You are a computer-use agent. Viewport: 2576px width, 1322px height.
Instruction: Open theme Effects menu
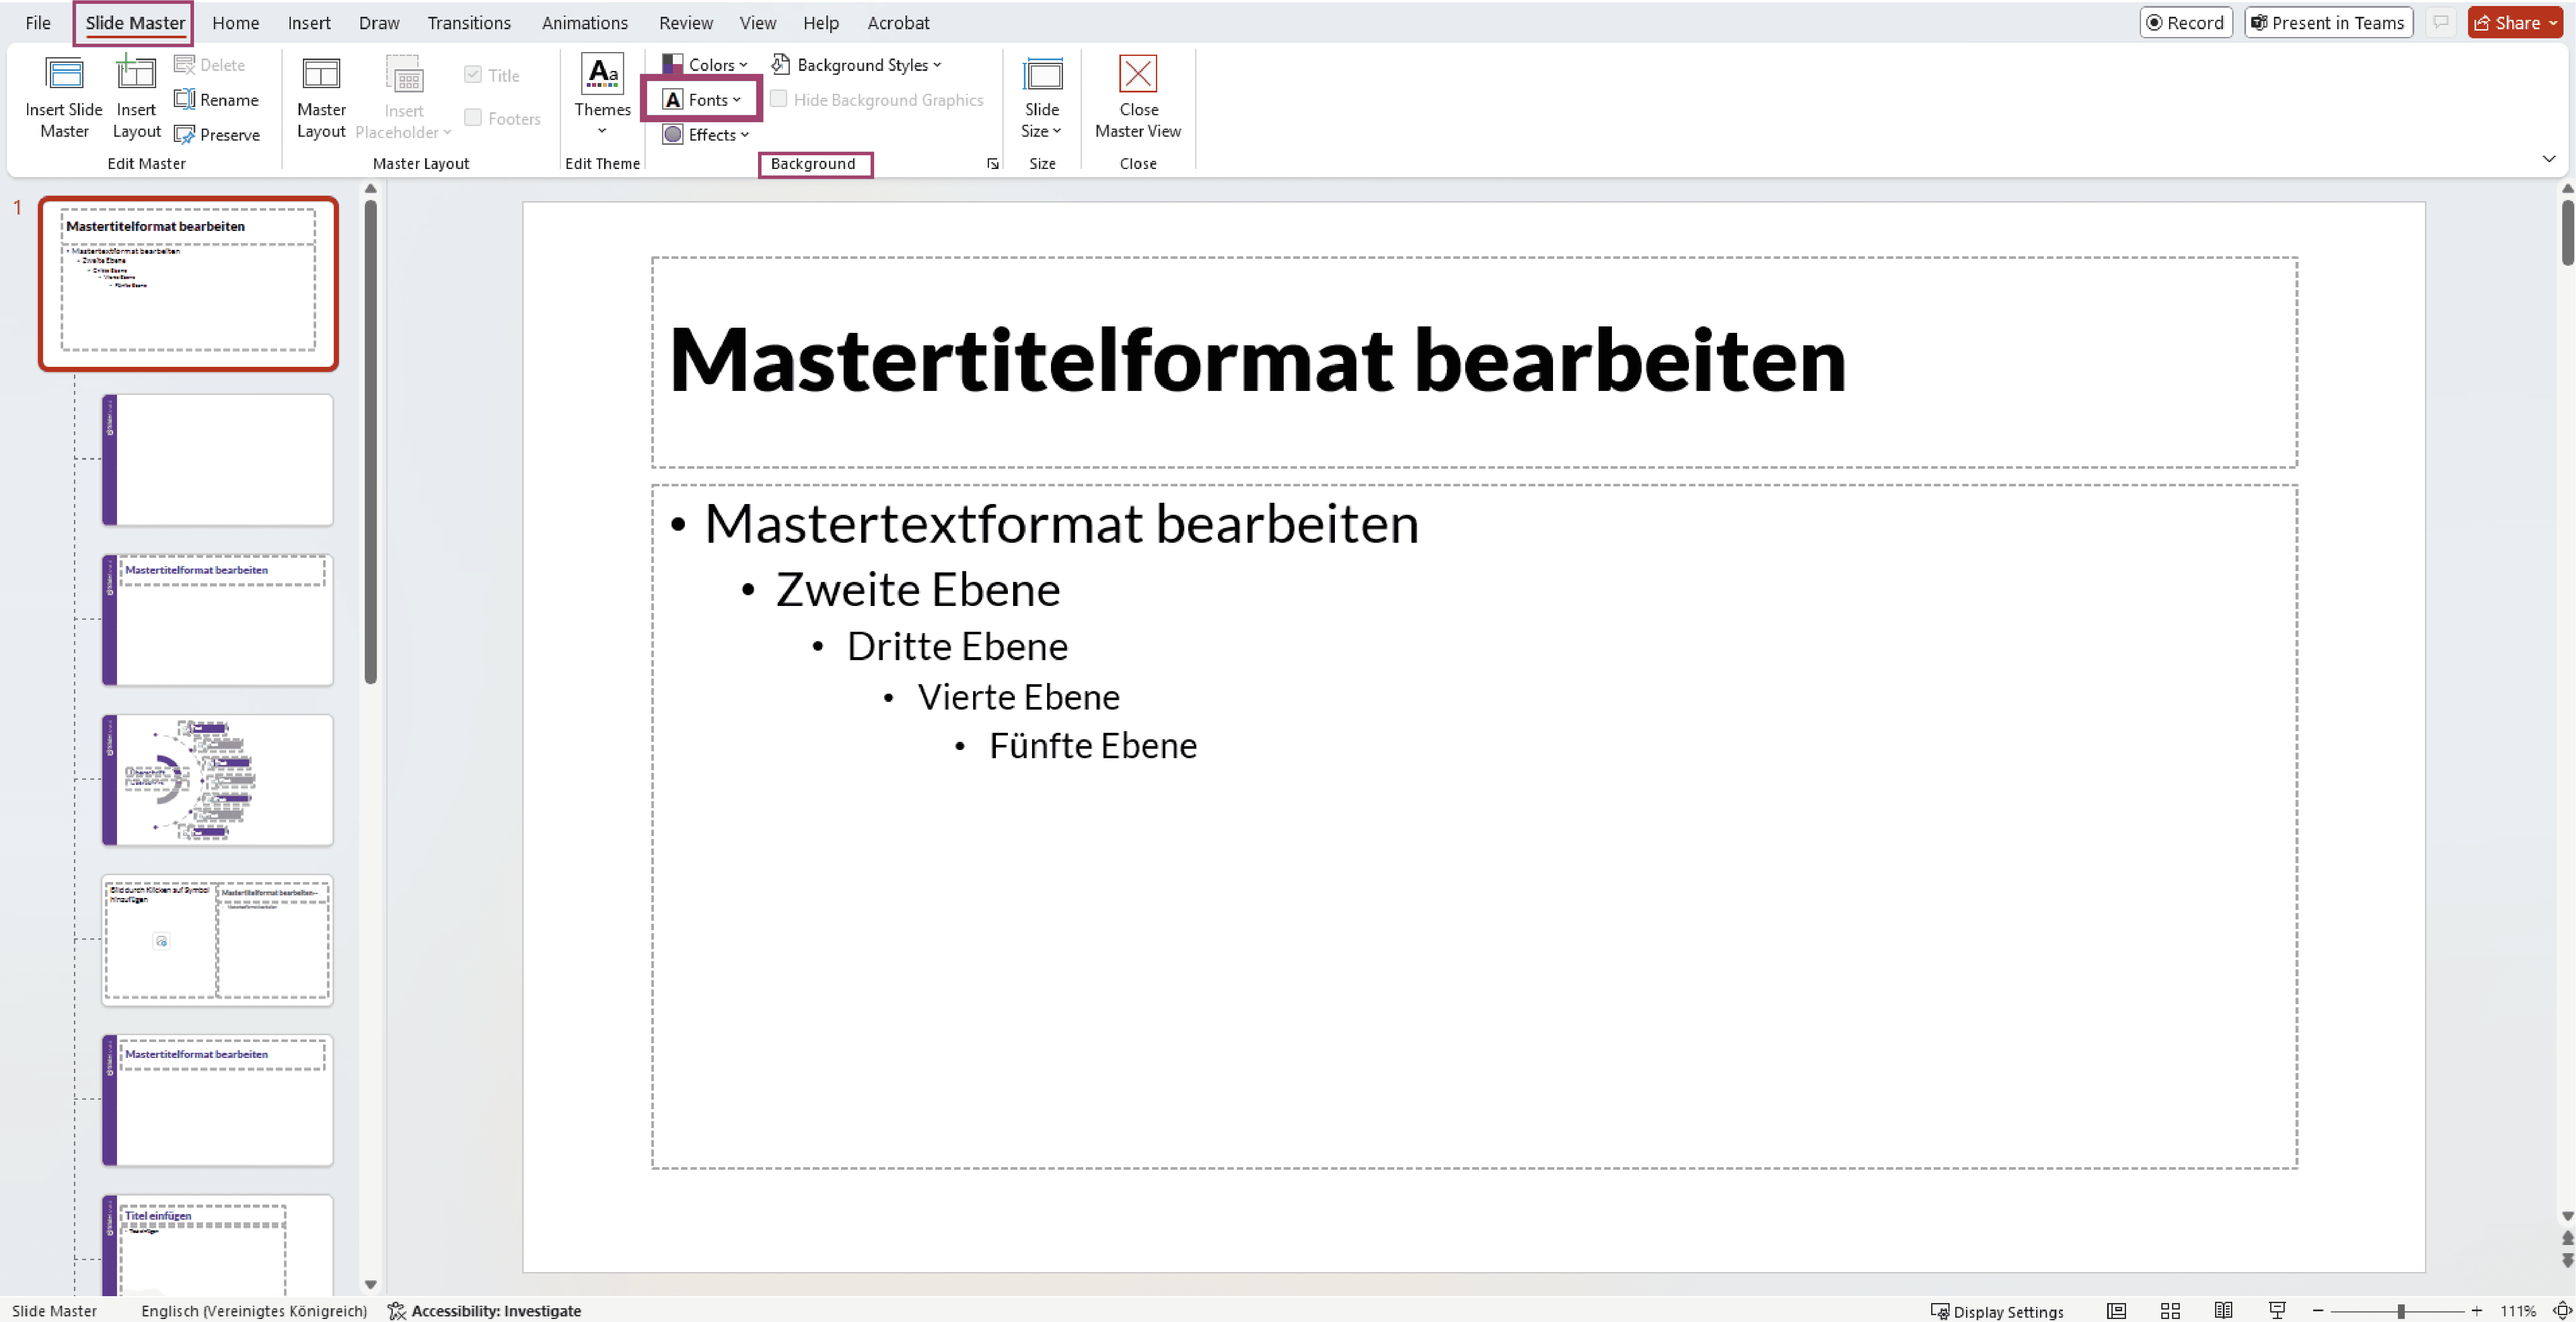click(x=706, y=135)
